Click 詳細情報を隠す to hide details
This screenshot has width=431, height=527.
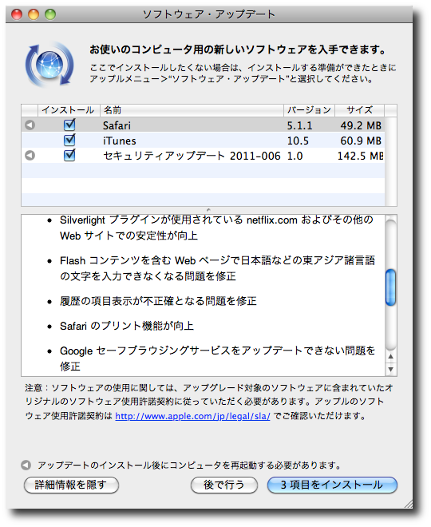pyautogui.click(x=71, y=485)
